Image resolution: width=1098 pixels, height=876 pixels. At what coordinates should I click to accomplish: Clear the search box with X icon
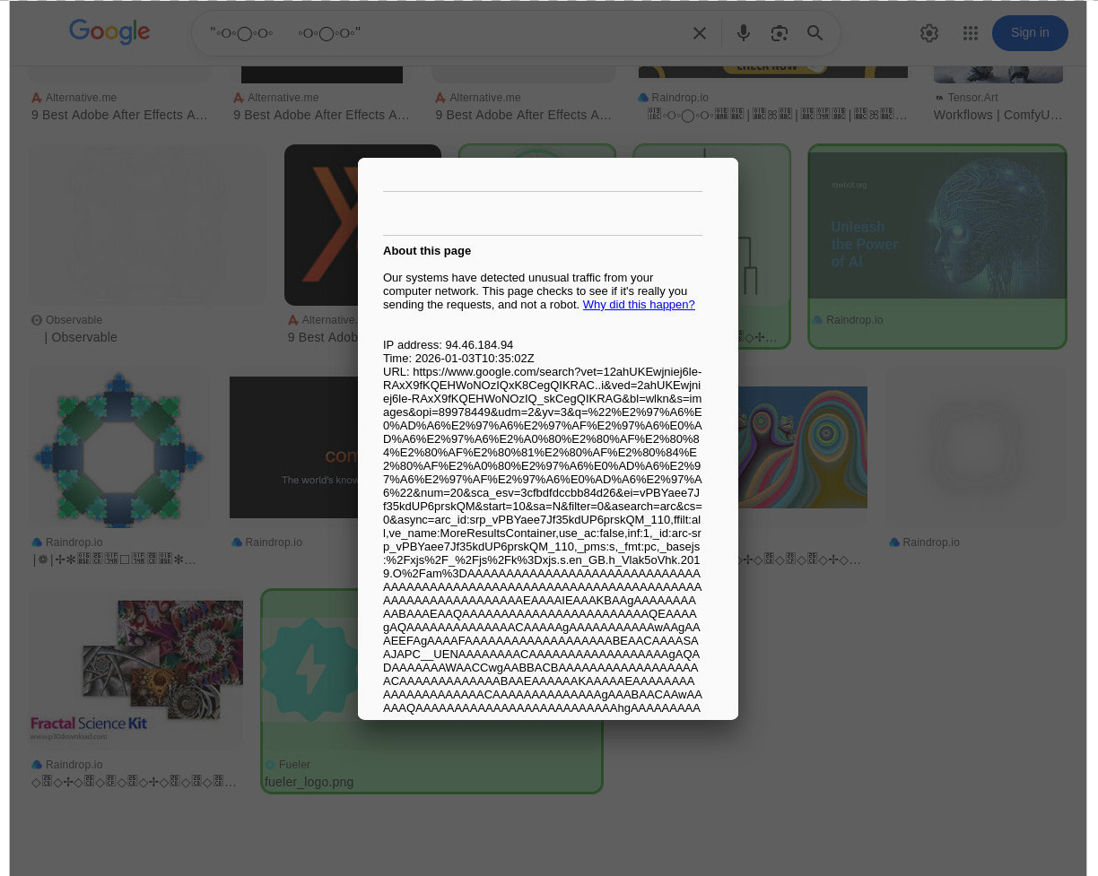[700, 33]
